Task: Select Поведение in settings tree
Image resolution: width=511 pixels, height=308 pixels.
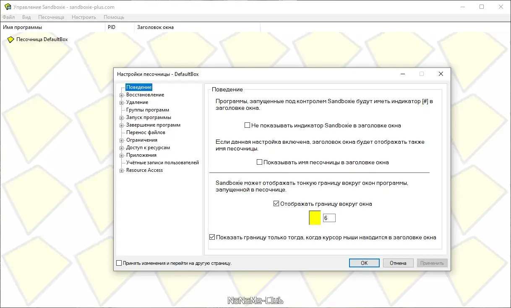Action: click(139, 87)
